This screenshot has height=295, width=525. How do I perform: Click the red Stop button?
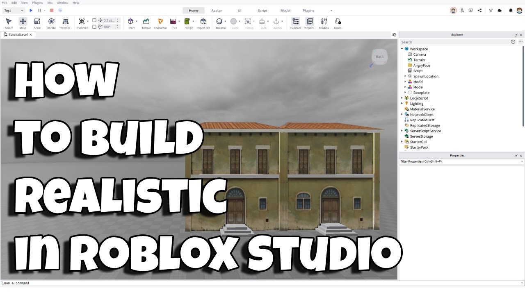[51, 10]
